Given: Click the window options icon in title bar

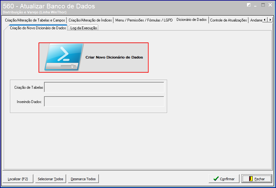Looking at the screenshot, I should coord(249,5).
